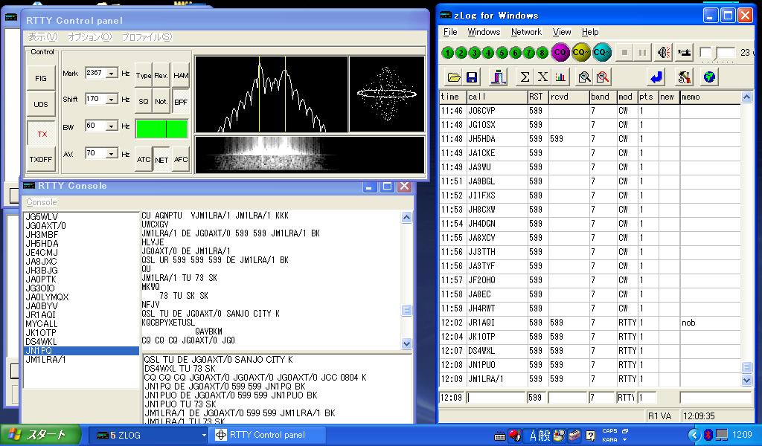This screenshot has height=446, width=762.
Task: Expand the AV. dropdown
Action: (112, 153)
